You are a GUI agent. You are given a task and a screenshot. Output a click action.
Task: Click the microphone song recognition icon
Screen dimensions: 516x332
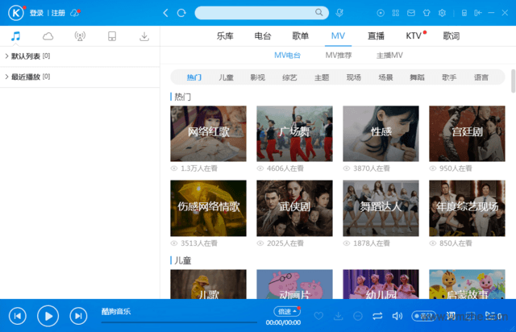(x=339, y=13)
